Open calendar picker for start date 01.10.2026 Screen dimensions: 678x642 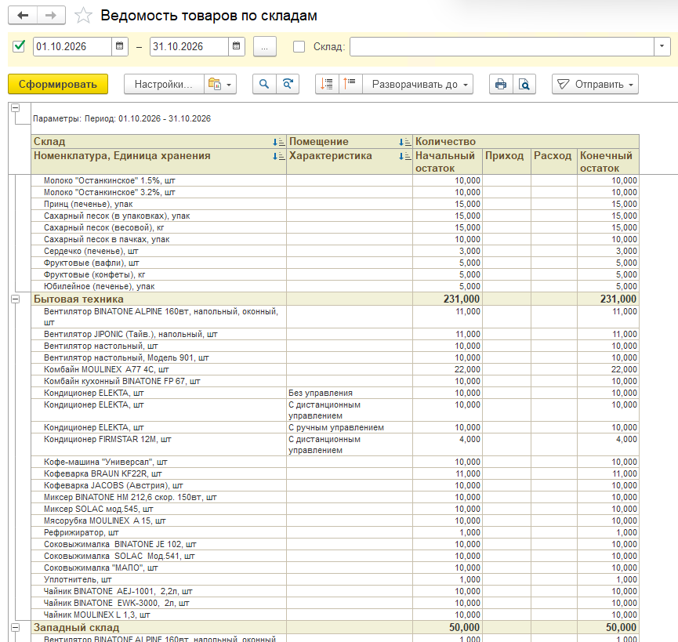[120, 46]
